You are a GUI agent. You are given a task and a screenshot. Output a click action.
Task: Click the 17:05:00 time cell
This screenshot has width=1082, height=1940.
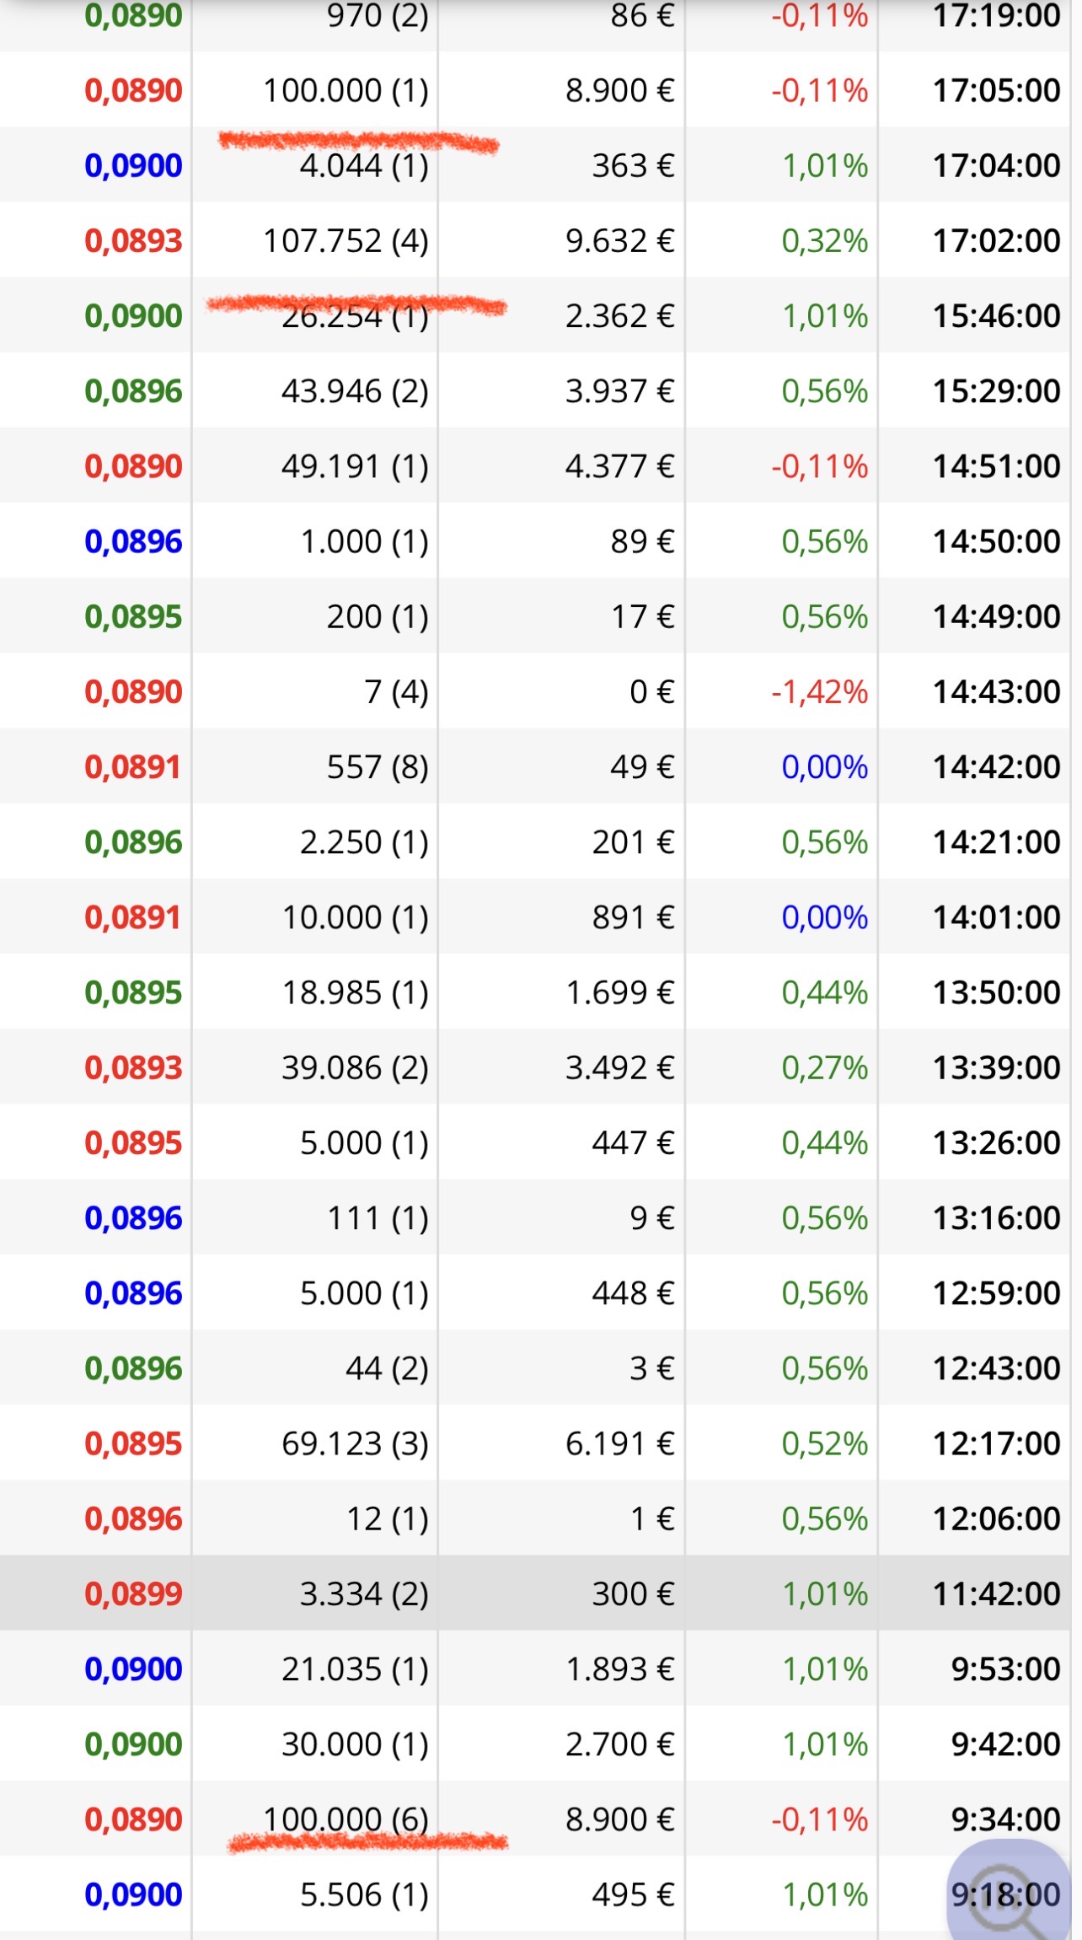[x=996, y=90]
